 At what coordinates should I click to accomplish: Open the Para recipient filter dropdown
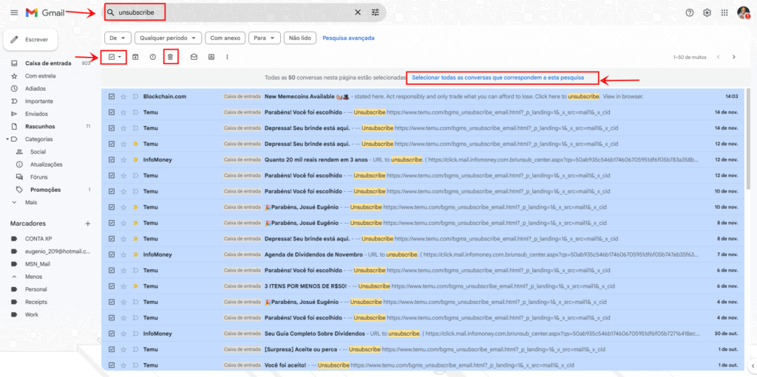[265, 38]
